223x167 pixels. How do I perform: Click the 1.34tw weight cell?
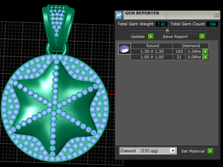tap(194, 51)
